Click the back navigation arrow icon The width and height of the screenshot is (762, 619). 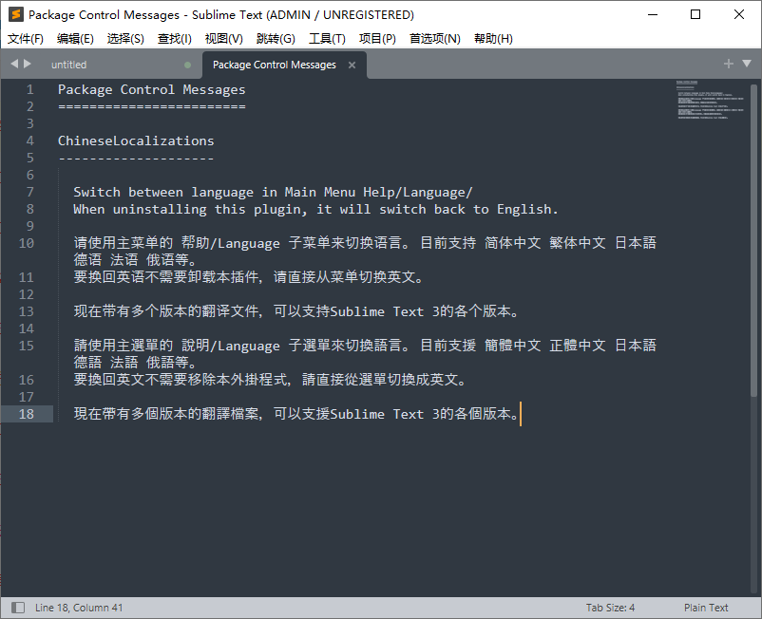pyautogui.click(x=12, y=64)
